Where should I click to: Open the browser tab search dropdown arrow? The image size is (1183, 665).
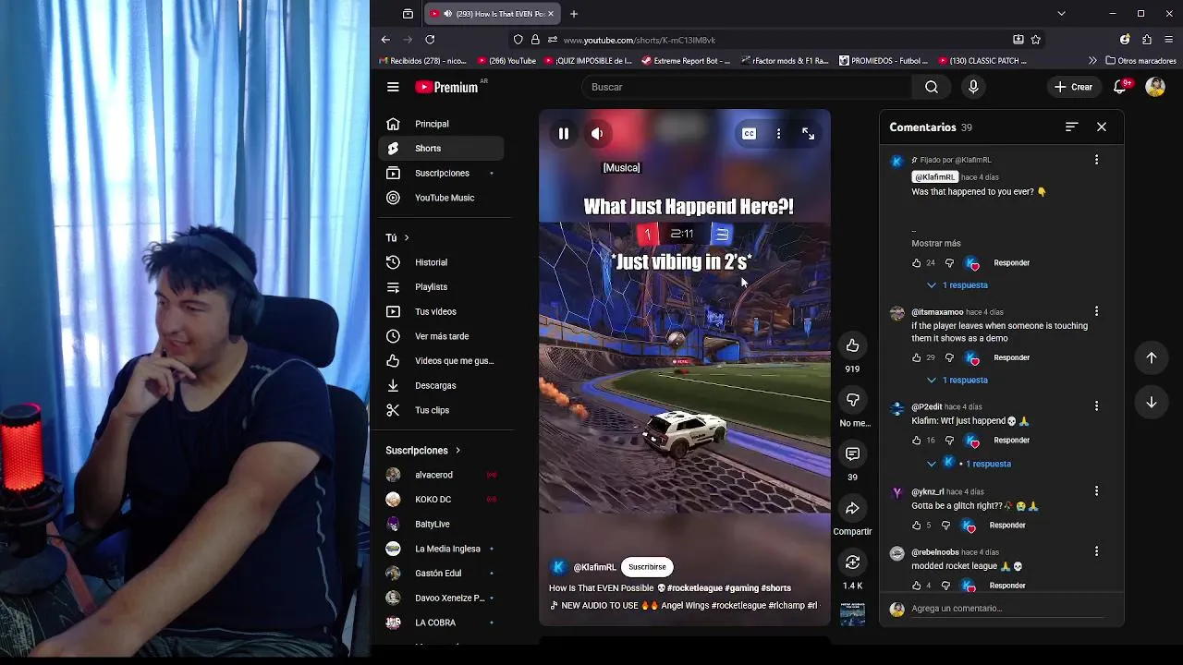[1061, 14]
